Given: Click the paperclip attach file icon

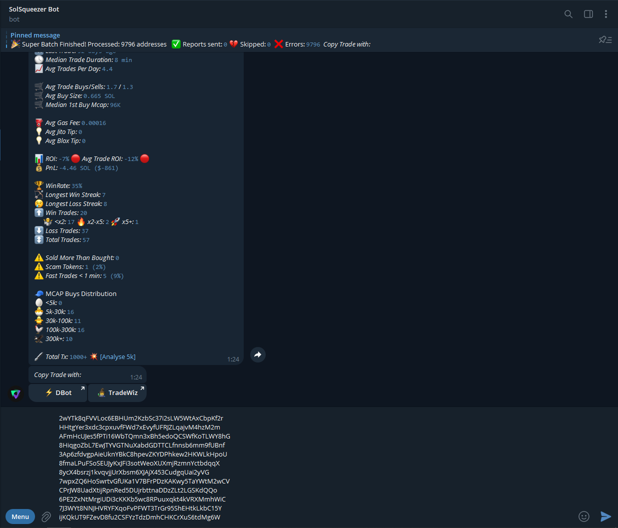Looking at the screenshot, I should [46, 516].
